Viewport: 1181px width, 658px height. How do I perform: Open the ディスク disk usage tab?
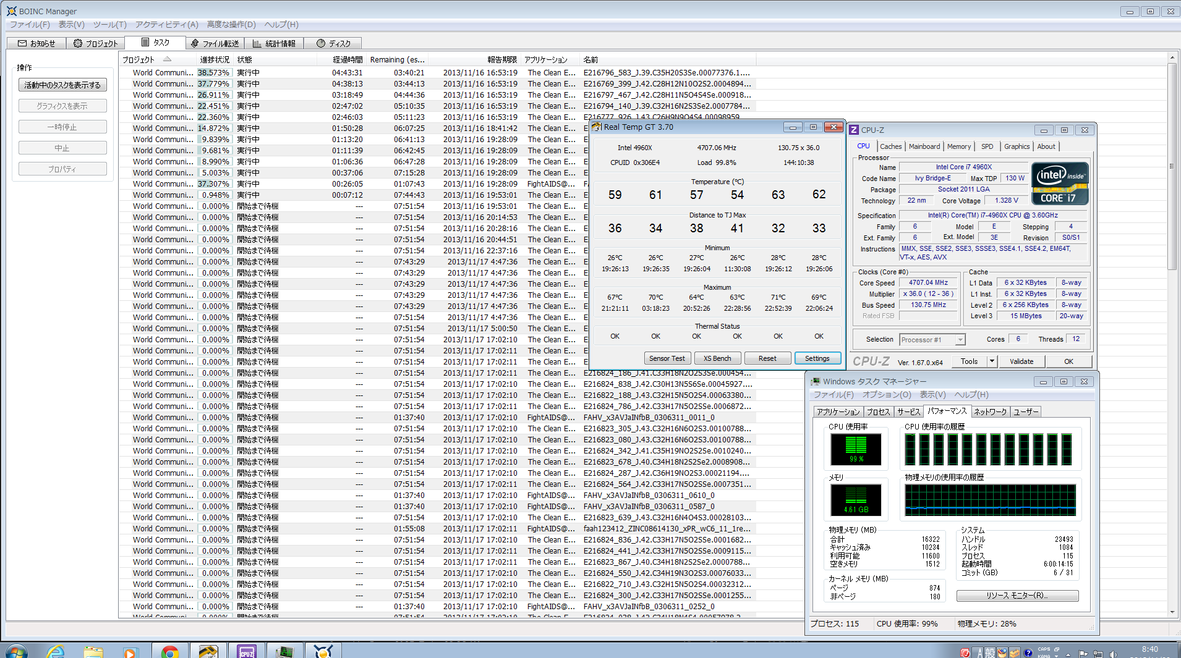(x=333, y=43)
